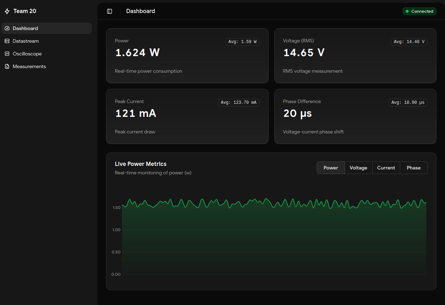Select the Current chart tab
Viewport: 445px width, 305px height.
pos(386,168)
